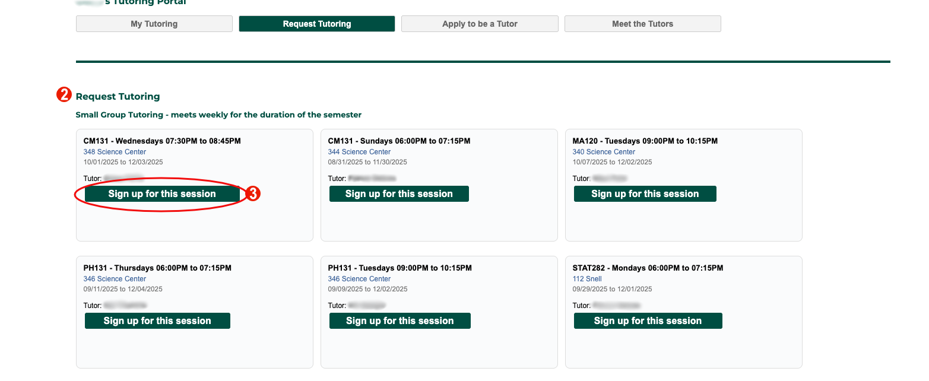Open the Apply to be a Tutor tab
929x381 pixels.
(479, 24)
